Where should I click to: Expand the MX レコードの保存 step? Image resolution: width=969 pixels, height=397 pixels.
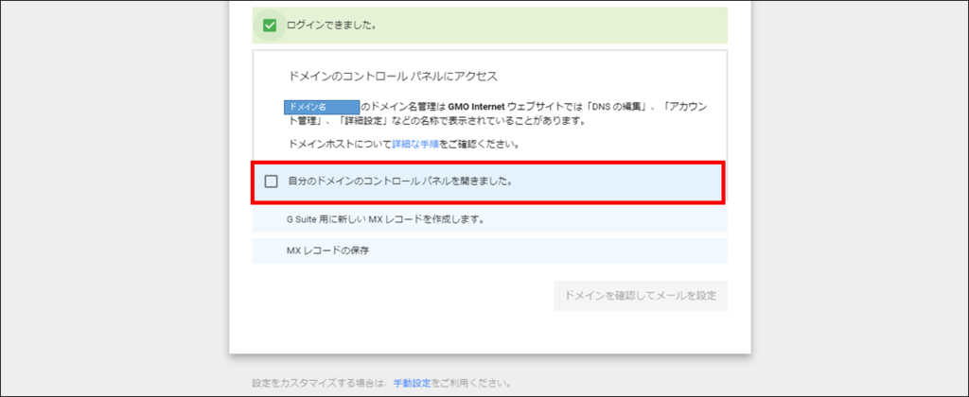[489, 250]
